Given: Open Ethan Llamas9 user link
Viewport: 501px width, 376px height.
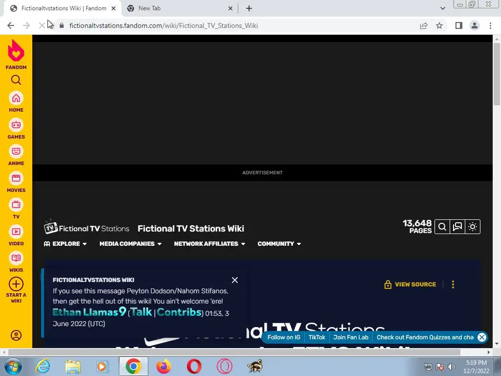Looking at the screenshot, I should 90,312.
